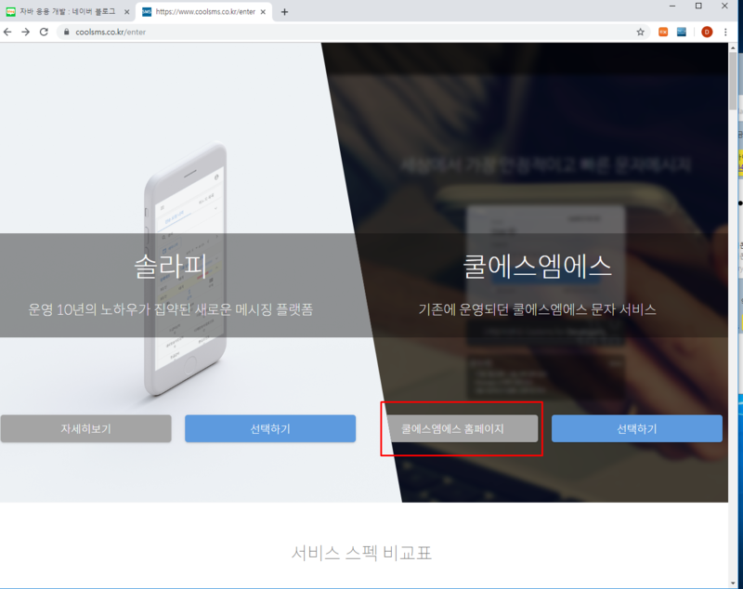Go back to the previous page
The width and height of the screenshot is (743, 589).
[x=7, y=32]
